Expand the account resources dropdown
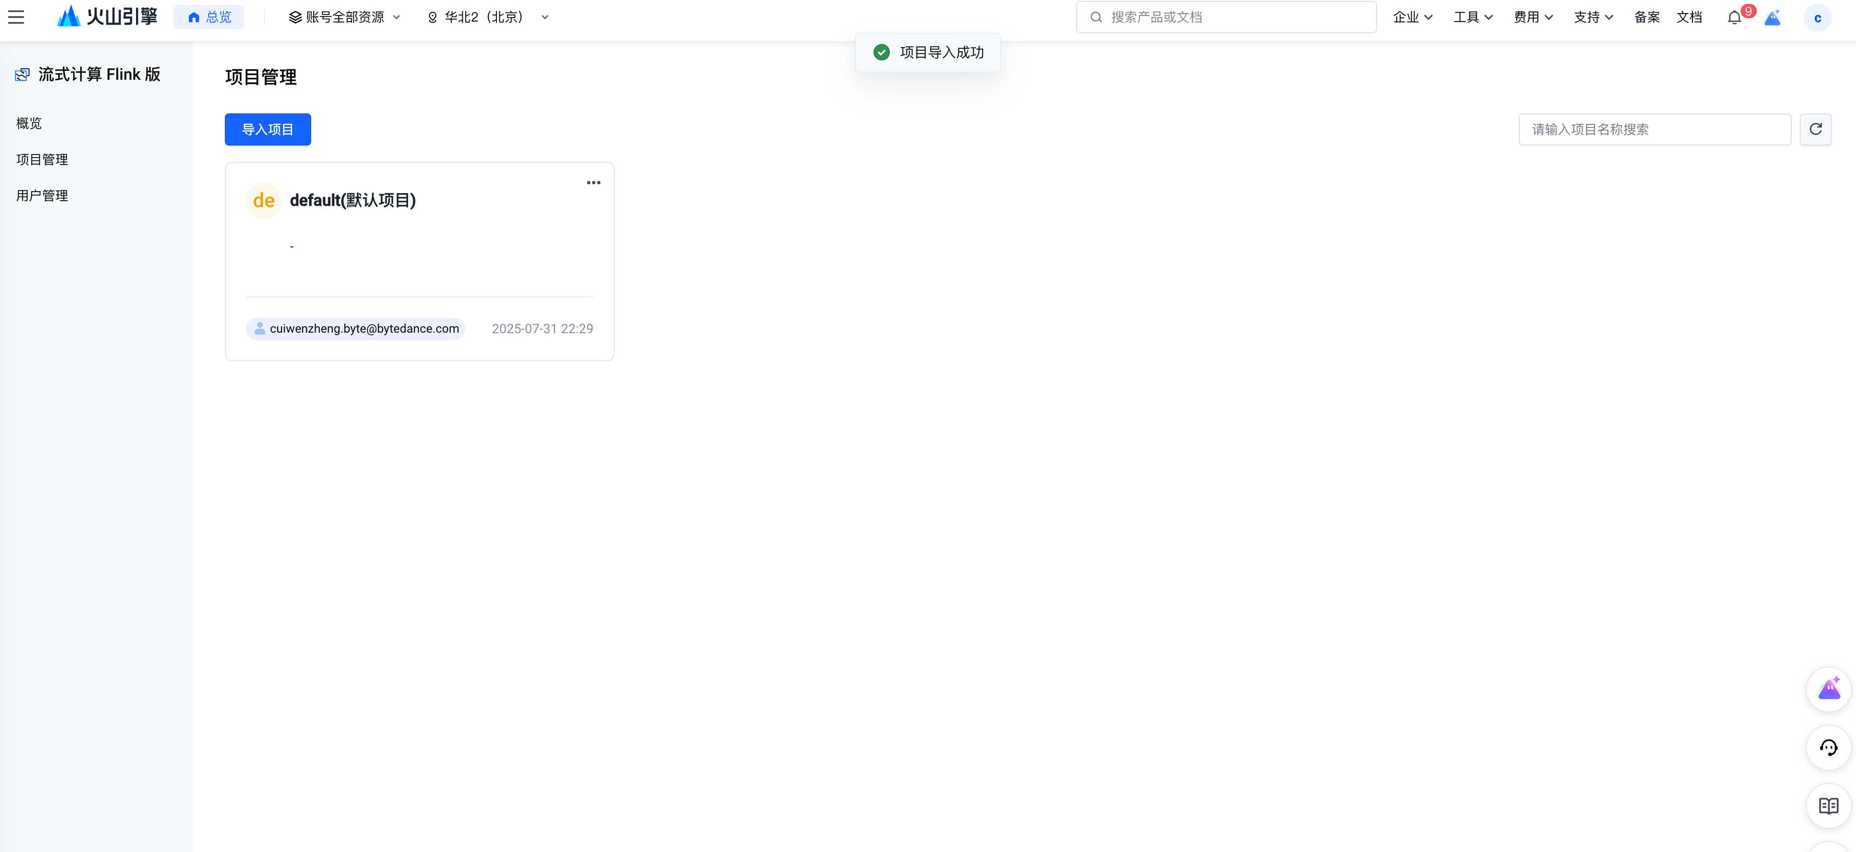Viewport: 1856px width, 852px height. pos(344,17)
